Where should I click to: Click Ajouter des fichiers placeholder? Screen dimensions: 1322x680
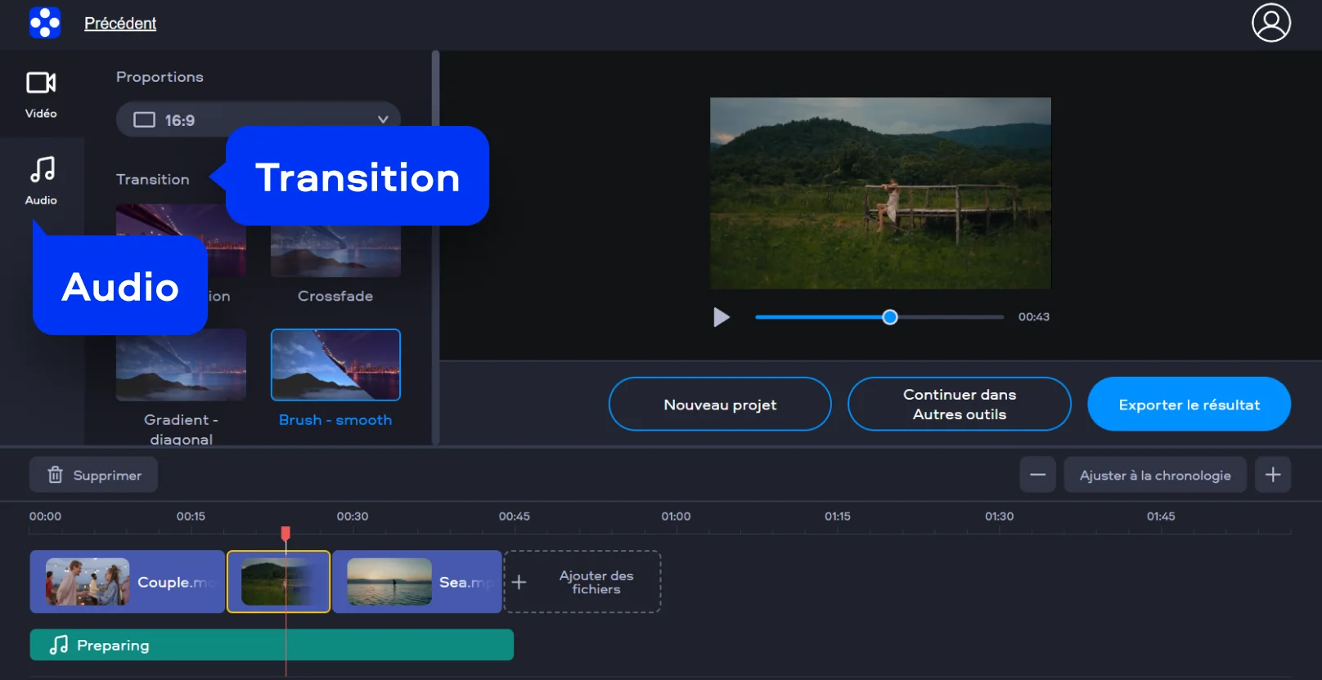click(x=582, y=582)
